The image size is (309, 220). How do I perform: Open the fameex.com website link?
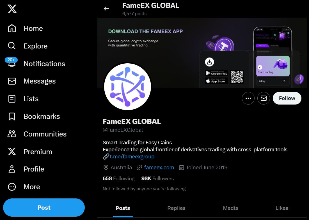(159, 167)
